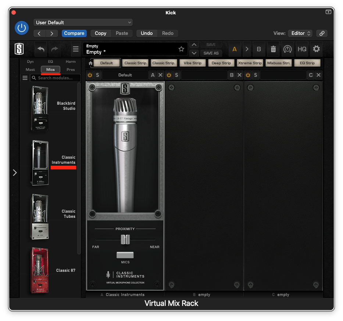Click the home icon on the preset strip
Viewport: 343px width, 321px height.
(x=90, y=62)
